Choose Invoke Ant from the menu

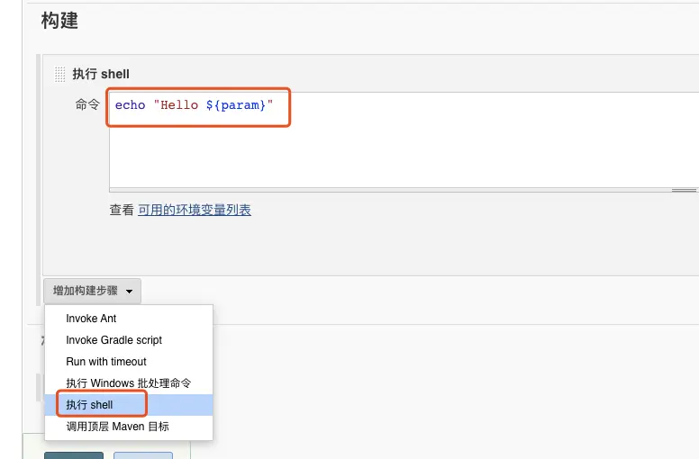pyautogui.click(x=129, y=319)
